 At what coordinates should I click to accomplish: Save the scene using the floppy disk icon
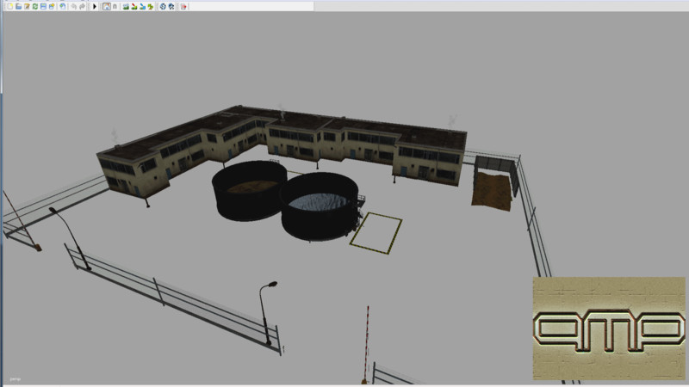click(43, 6)
